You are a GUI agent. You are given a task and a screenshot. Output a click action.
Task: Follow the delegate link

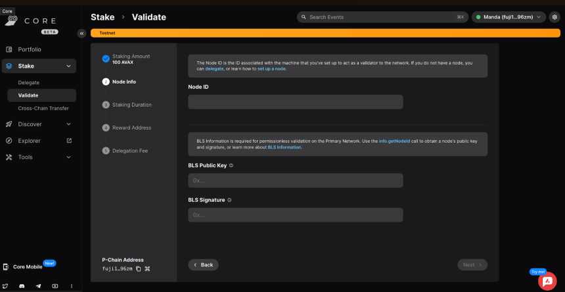click(214, 69)
